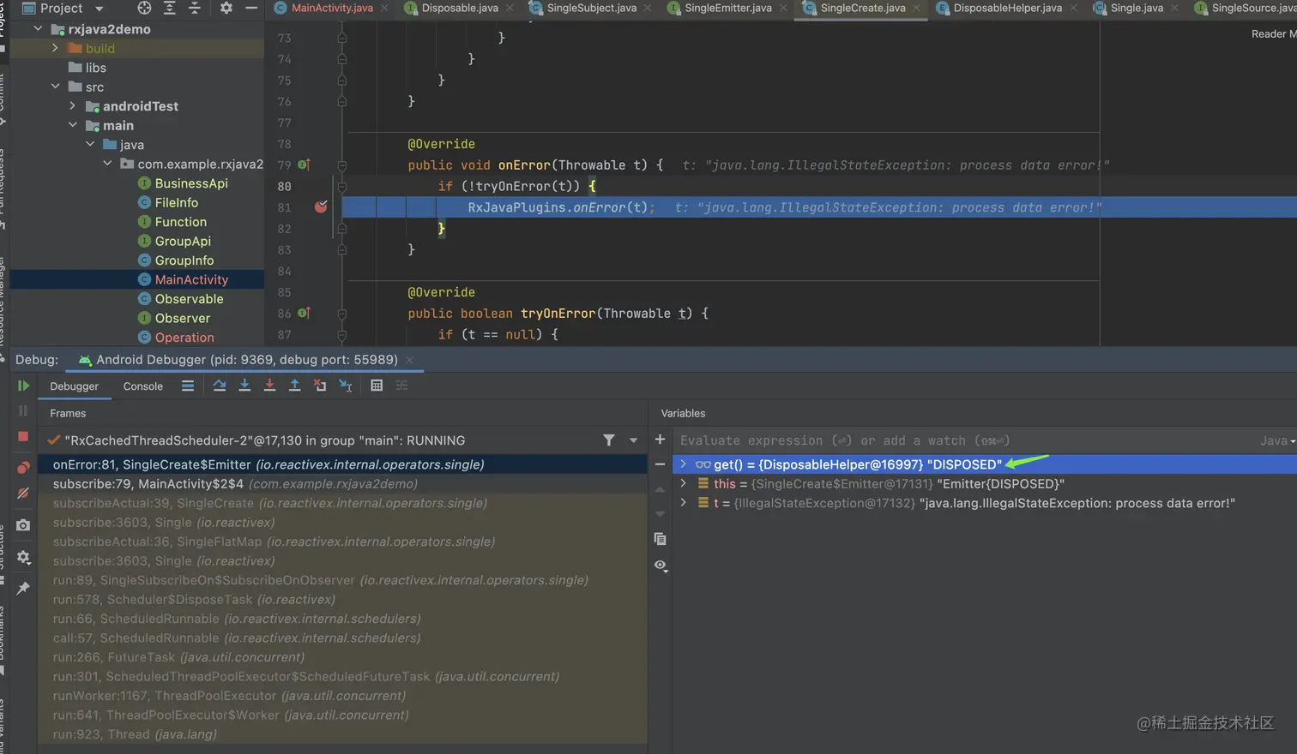The image size is (1297, 754).
Task: Open the Console tab in the debug panel
Action: pyautogui.click(x=142, y=386)
